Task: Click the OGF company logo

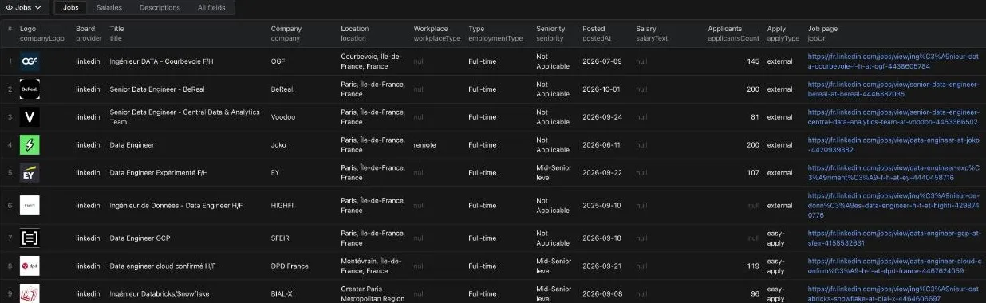Action: pos(30,61)
